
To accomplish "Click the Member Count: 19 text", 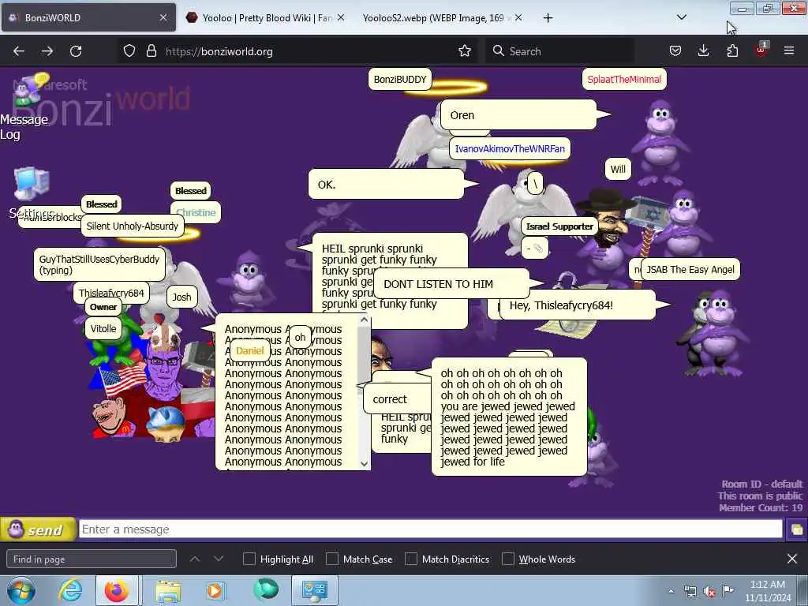I will (x=761, y=507).
